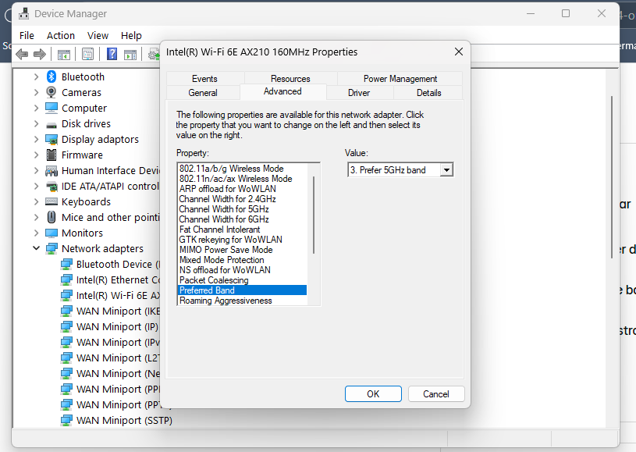Click the Device Manager title bar icon
The width and height of the screenshot is (636, 452).
coord(24,14)
